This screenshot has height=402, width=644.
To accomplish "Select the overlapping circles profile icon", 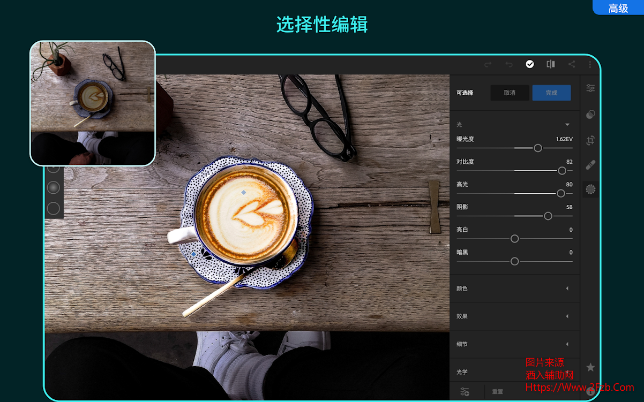I will tap(590, 114).
